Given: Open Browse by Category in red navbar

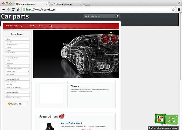Looking at the screenshot, I should point(14,26).
